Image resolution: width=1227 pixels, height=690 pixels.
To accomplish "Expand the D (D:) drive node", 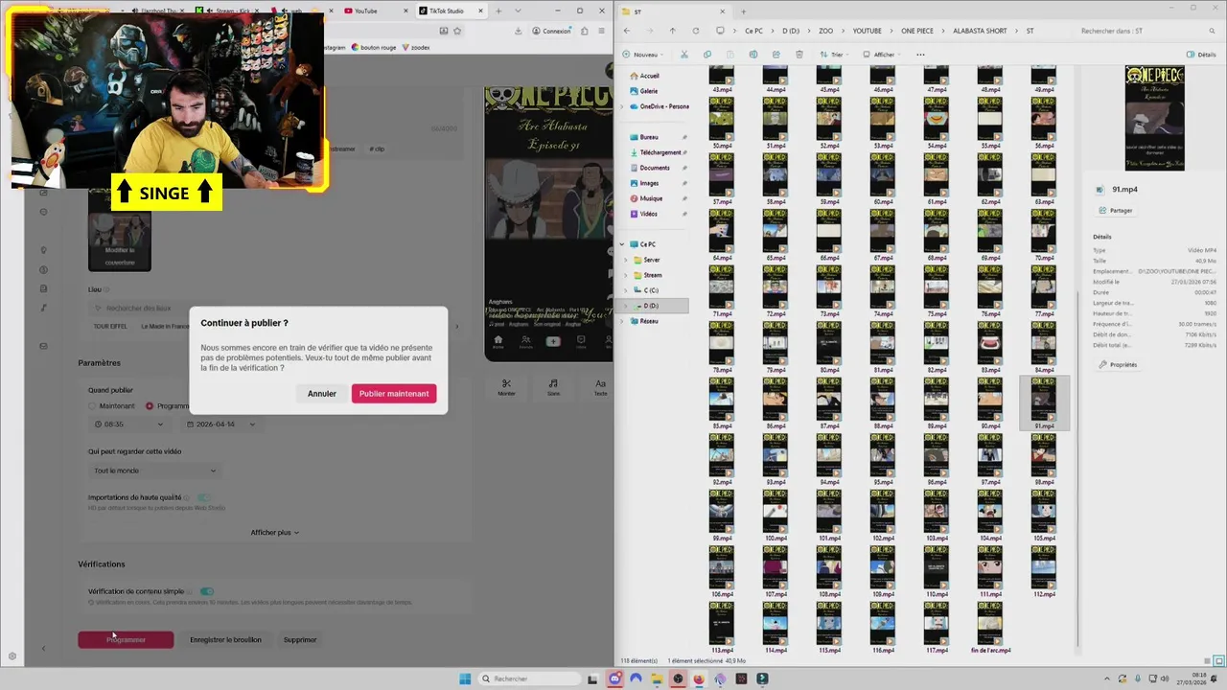I will [x=627, y=306].
